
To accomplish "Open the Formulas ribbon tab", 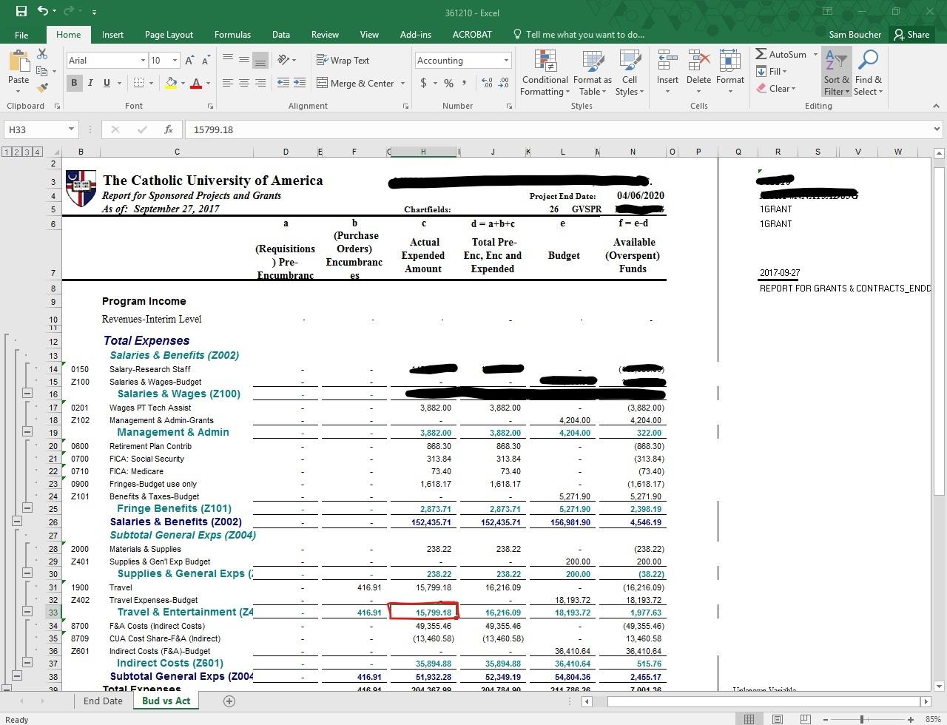I will (232, 35).
